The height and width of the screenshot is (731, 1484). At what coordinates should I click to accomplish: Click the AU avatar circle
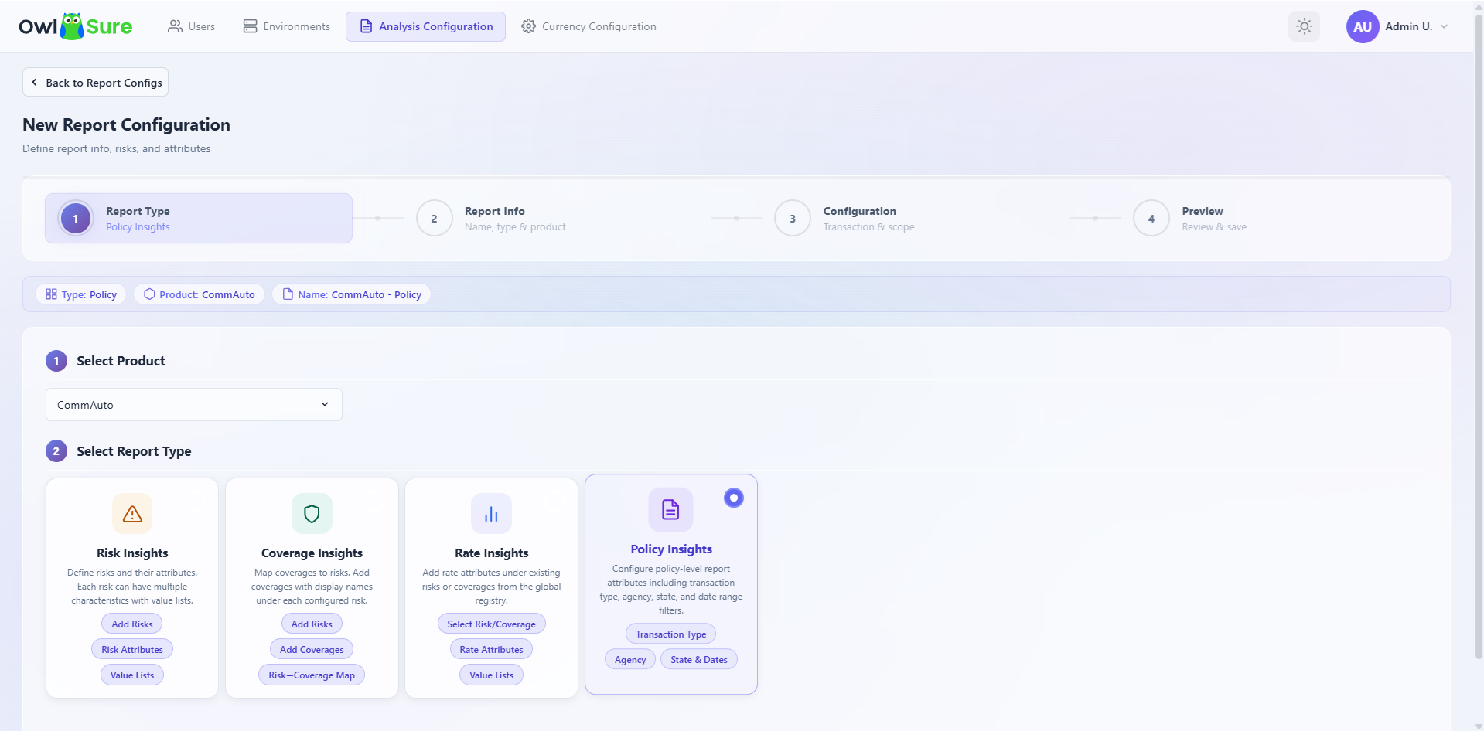pos(1362,26)
